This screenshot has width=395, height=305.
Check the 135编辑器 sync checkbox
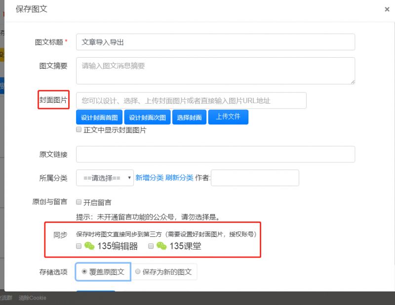click(x=79, y=246)
